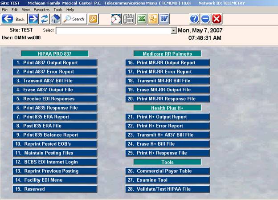Click Print A837 Output Report
Viewport: 278px width, 200px height.
(54, 63)
